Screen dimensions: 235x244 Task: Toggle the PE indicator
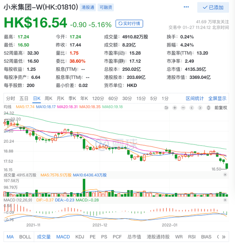93,237
